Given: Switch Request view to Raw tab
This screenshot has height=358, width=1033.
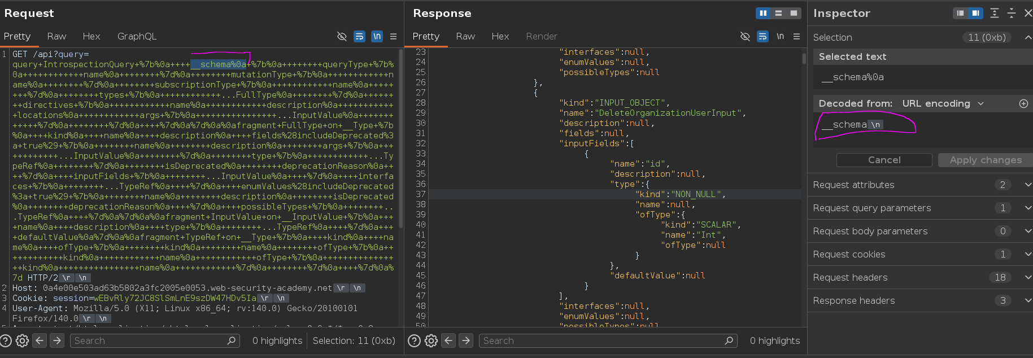Looking at the screenshot, I should 56,36.
